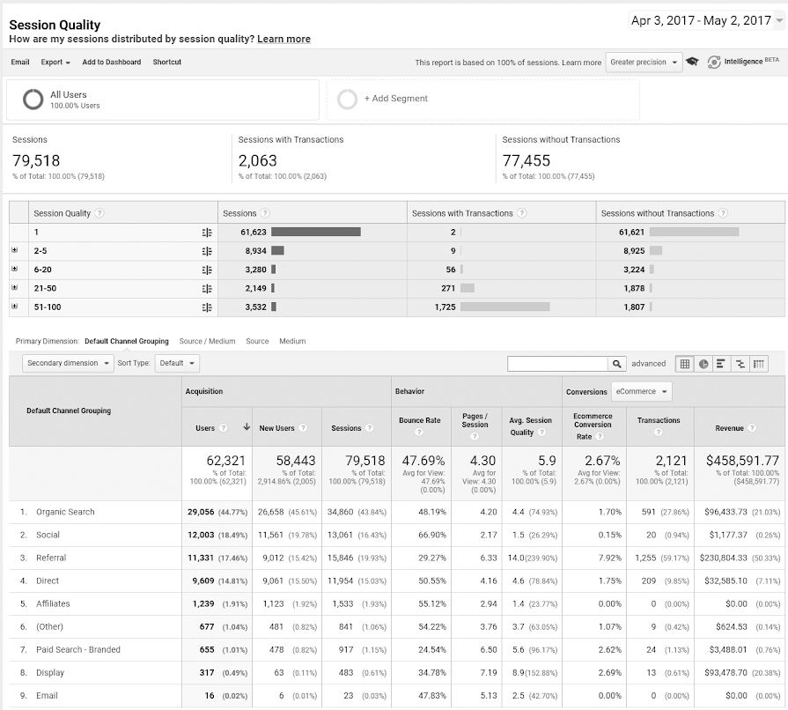Viewport: 788px width, 710px height.
Task: Open the Greater precision dropdown
Action: click(x=644, y=62)
